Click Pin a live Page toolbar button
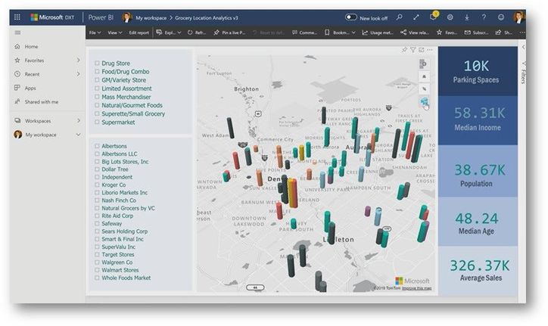The image size is (548, 326). [x=229, y=33]
